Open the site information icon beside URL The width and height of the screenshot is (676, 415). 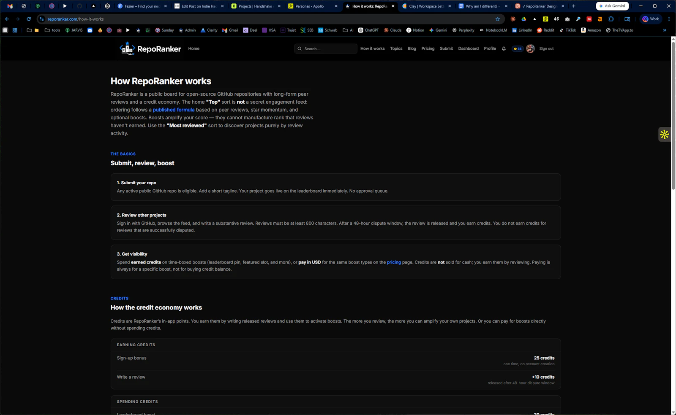point(41,19)
